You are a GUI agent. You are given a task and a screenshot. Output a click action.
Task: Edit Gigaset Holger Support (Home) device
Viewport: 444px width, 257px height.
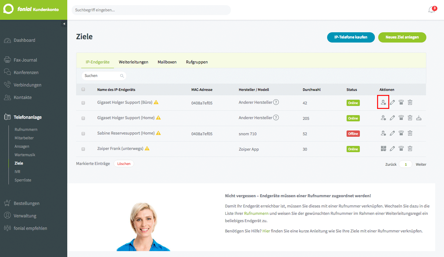pos(392,118)
